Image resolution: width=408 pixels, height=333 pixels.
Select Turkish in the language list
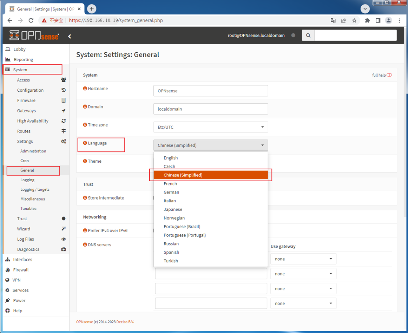pos(211,261)
